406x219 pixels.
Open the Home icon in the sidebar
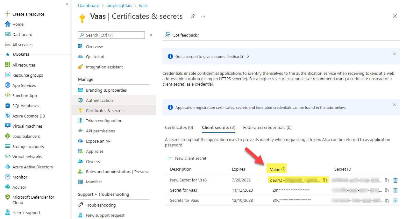8,24
